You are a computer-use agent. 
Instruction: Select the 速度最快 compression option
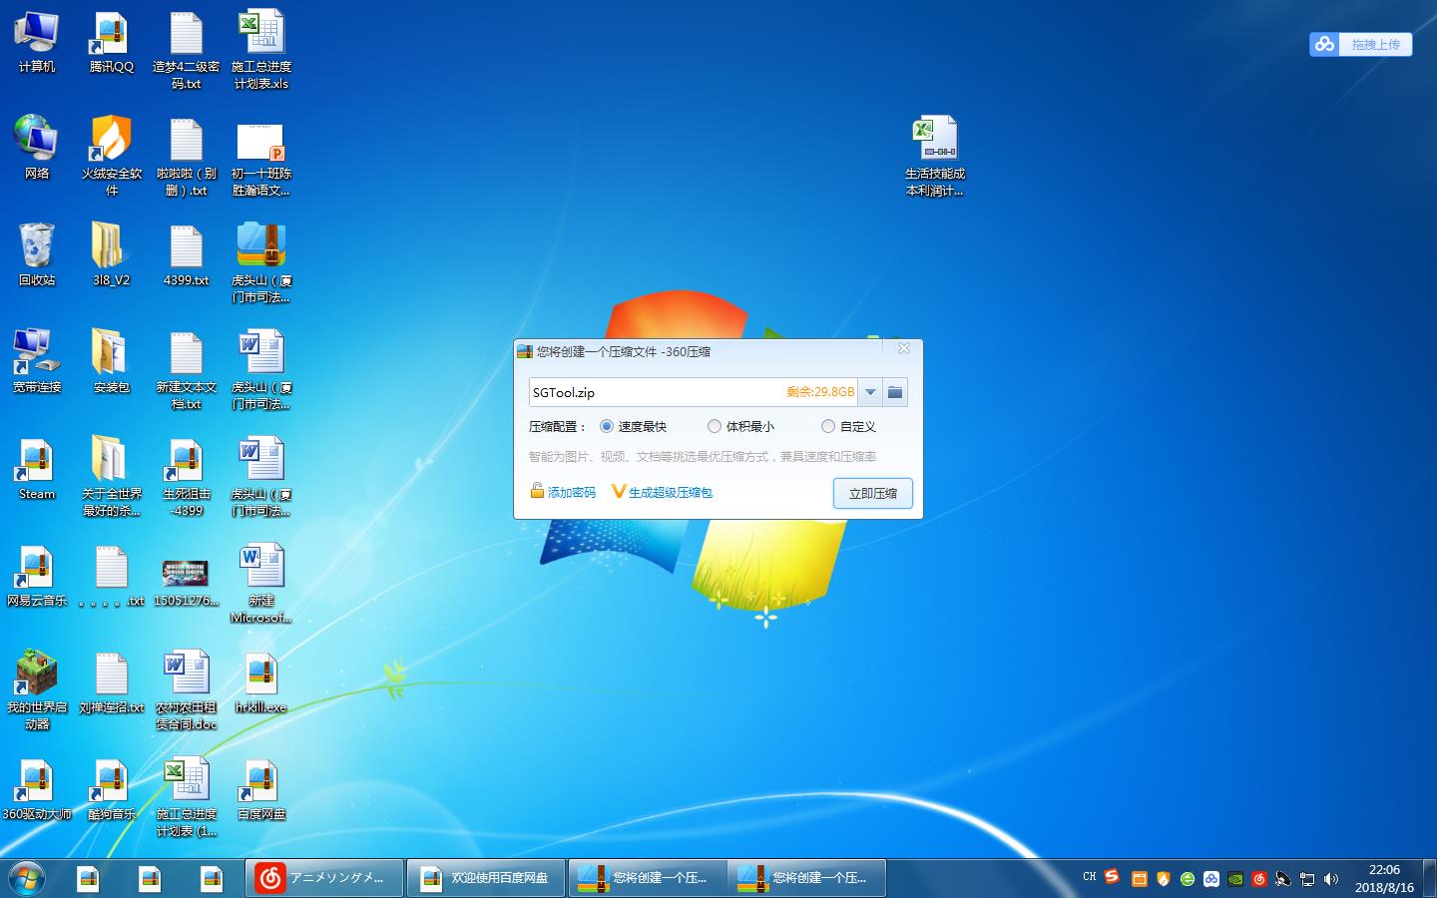click(607, 426)
